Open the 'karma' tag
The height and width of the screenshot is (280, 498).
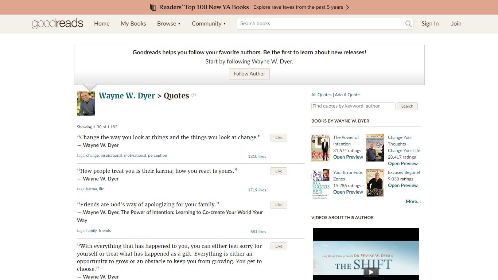point(92,189)
